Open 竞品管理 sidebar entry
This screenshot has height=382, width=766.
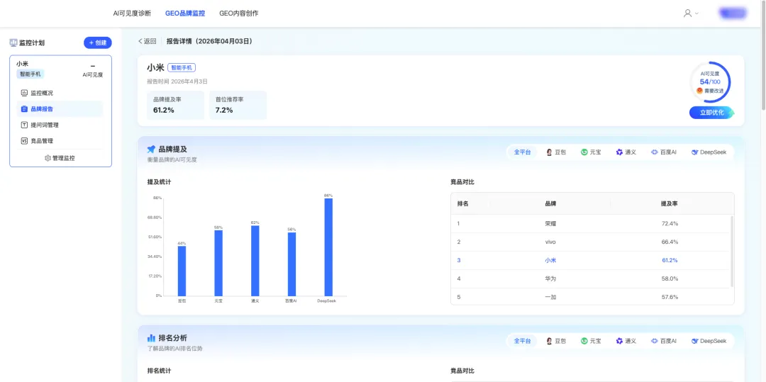pos(59,141)
